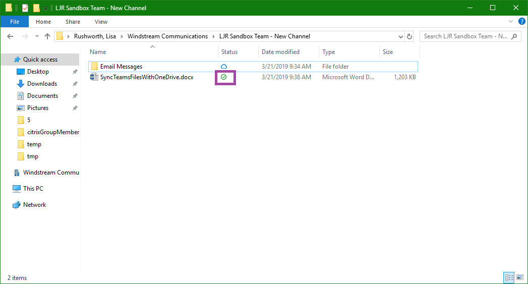Screen dimensions: 528x284
Task: Sort by the Status column header
Action: point(238,52)
